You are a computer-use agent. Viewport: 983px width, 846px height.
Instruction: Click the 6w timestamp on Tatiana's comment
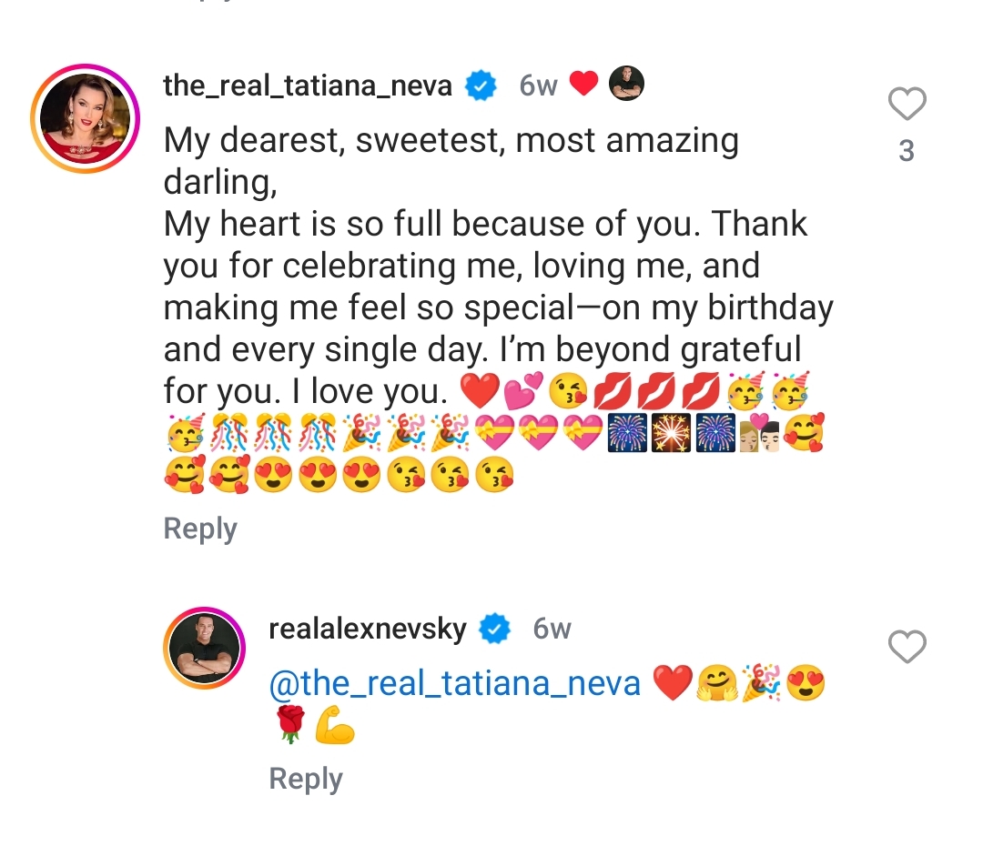coord(538,86)
